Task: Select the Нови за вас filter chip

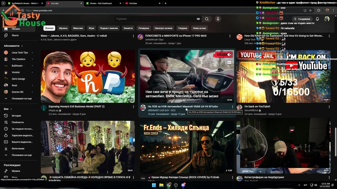Action: point(199,28)
